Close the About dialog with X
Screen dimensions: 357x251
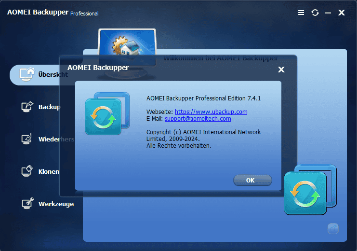tap(281, 70)
